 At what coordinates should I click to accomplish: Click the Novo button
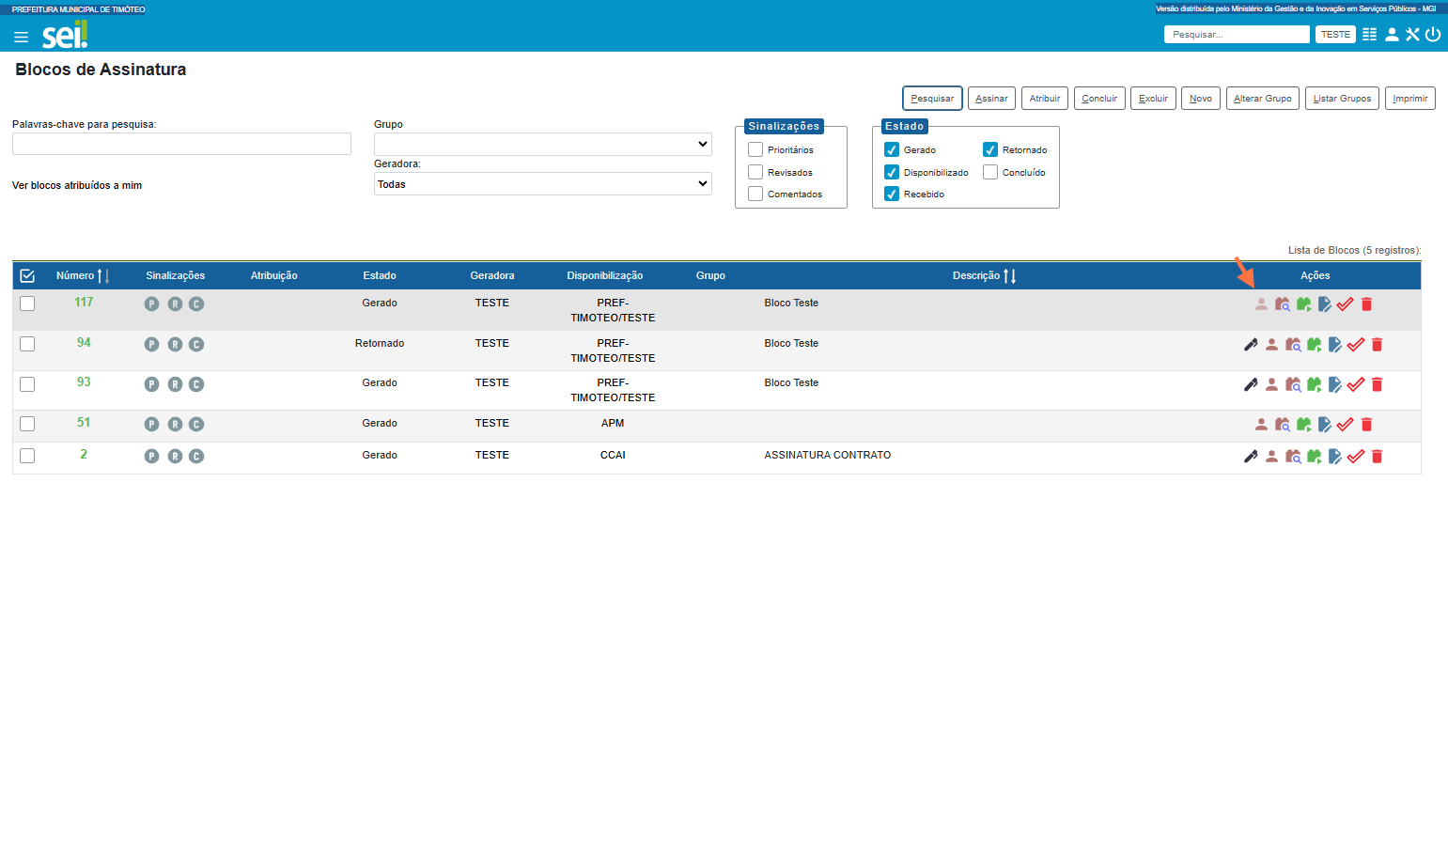point(1201,99)
